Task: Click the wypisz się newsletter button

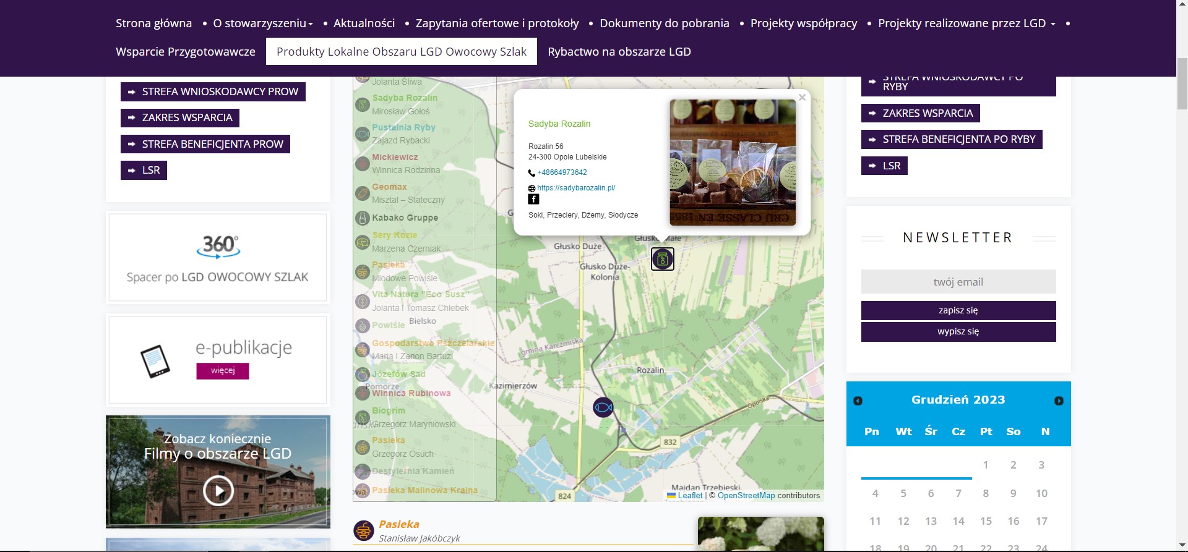Action: (958, 331)
